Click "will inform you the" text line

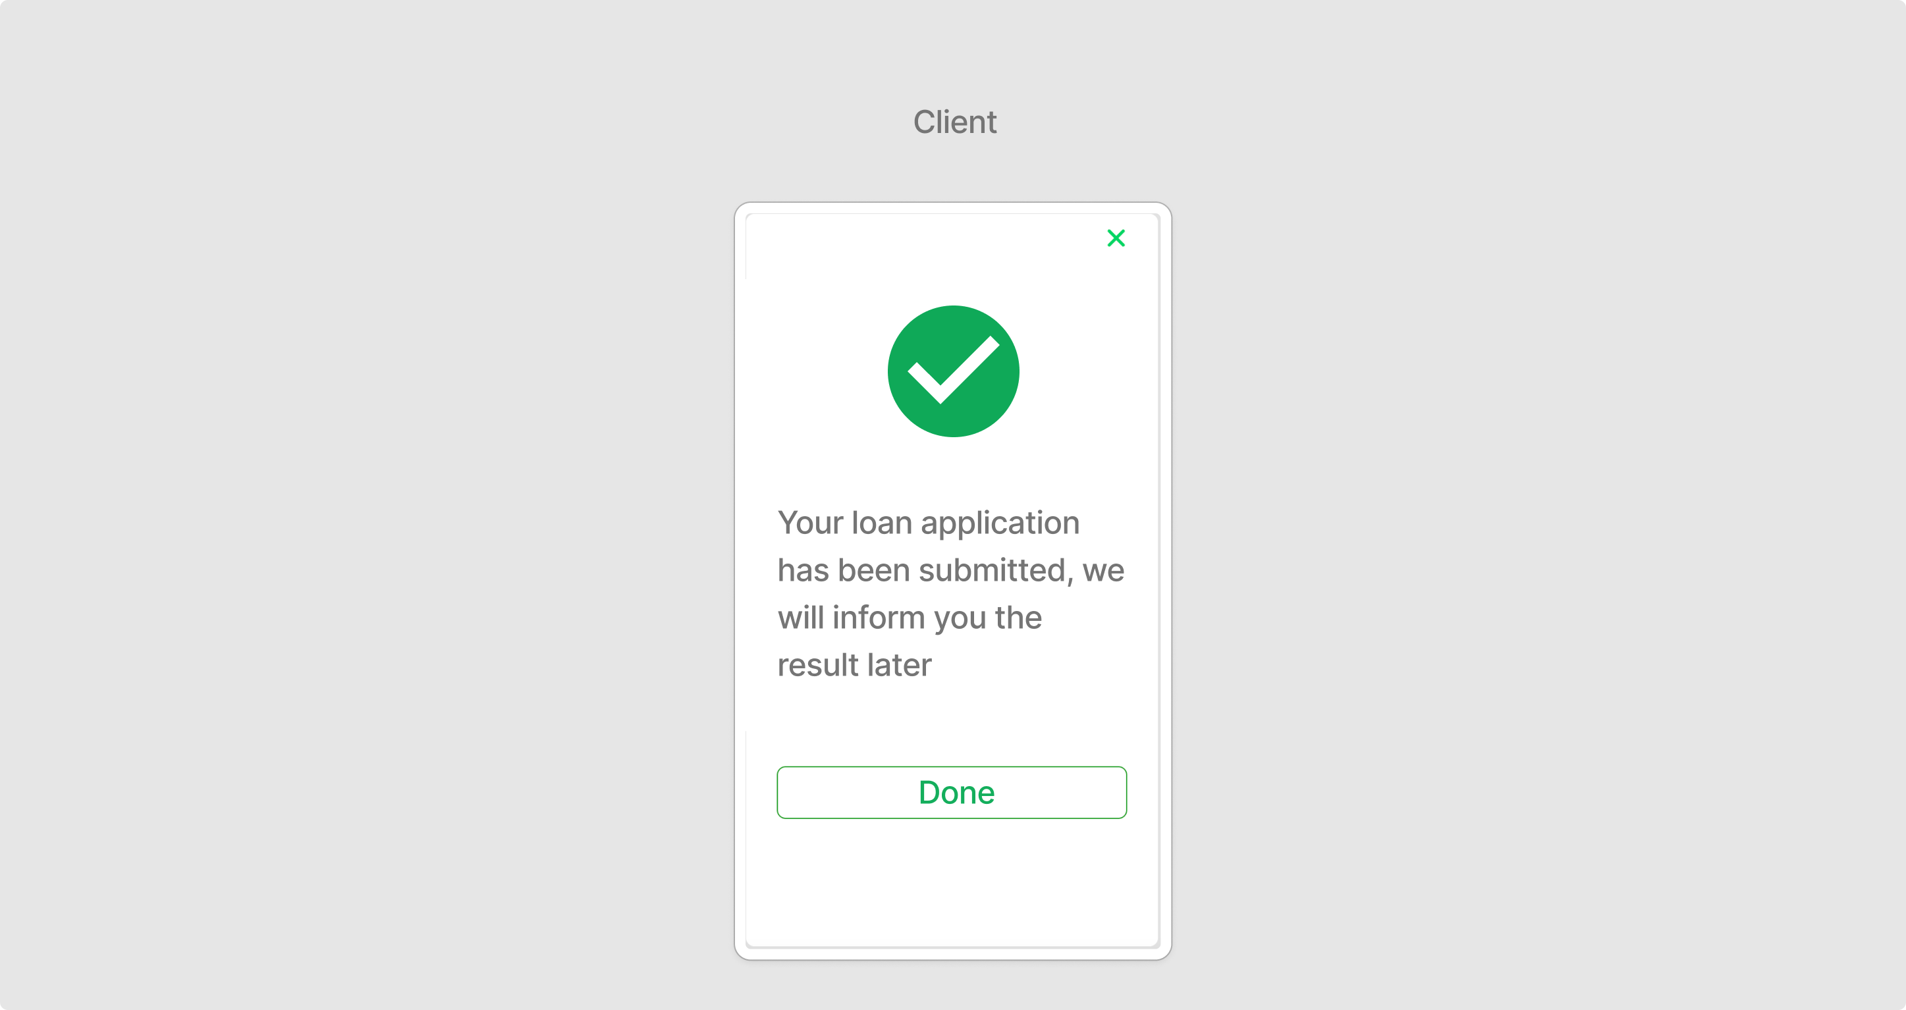(910, 618)
